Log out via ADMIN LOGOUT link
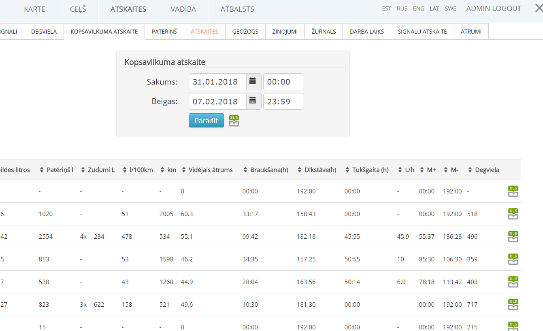Image resolution: width=543 pixels, height=331 pixels. (494, 8)
